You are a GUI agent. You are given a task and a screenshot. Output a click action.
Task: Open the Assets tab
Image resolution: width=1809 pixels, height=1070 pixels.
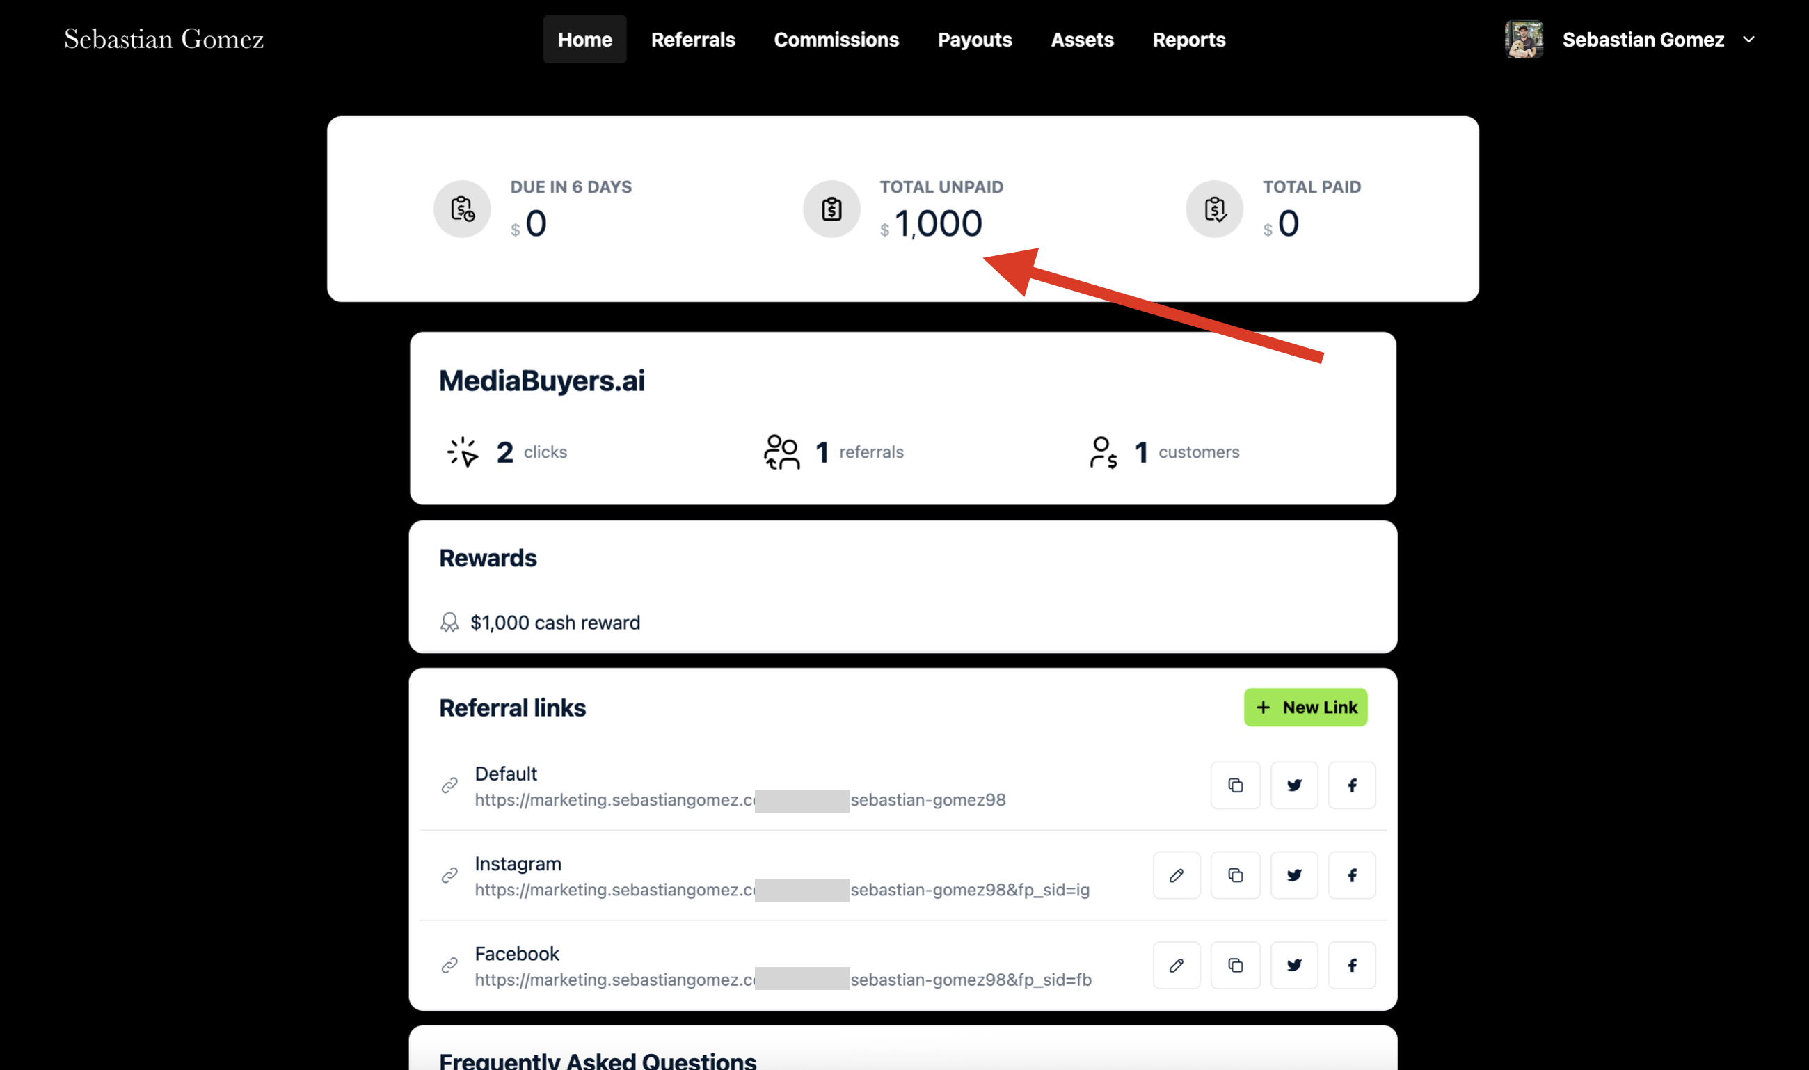click(x=1082, y=40)
